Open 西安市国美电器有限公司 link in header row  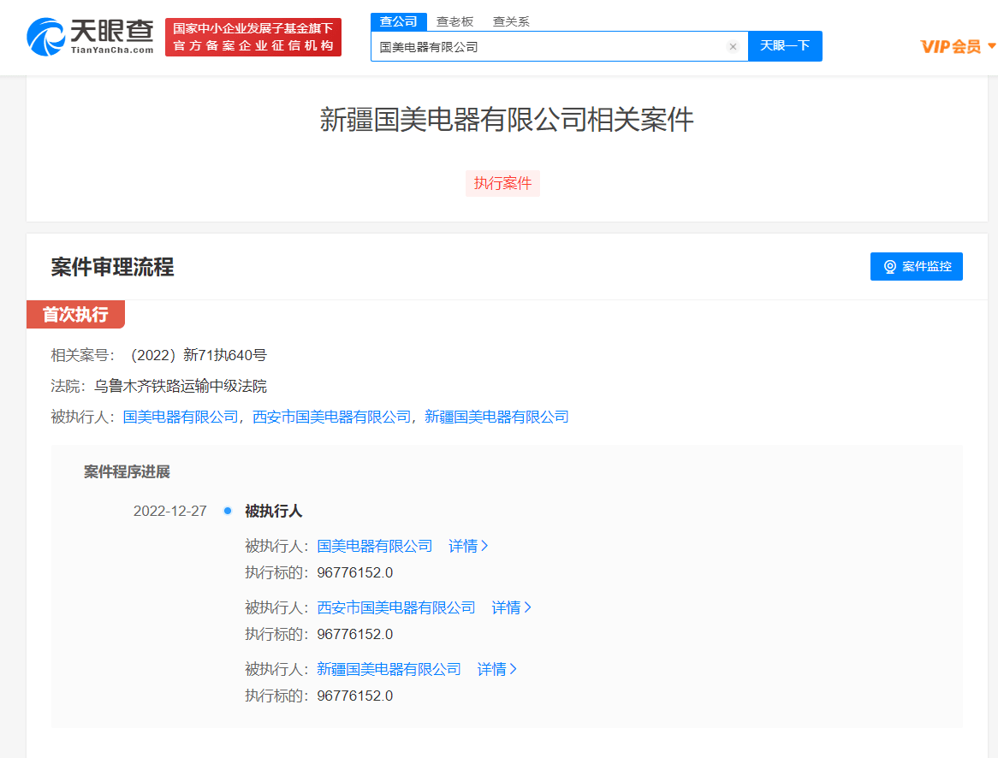click(x=331, y=417)
